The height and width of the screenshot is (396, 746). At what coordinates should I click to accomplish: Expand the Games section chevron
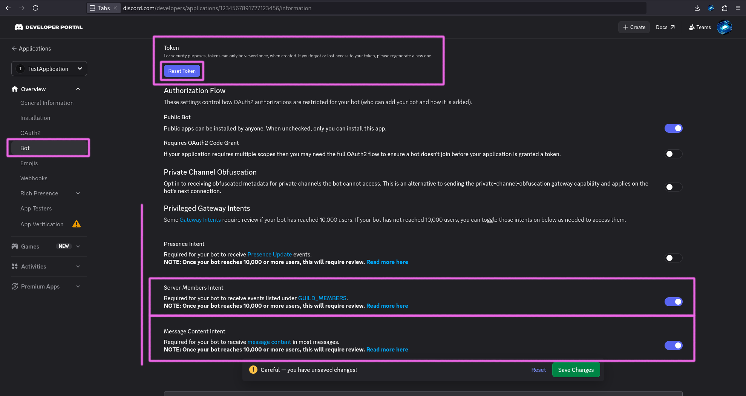78,246
